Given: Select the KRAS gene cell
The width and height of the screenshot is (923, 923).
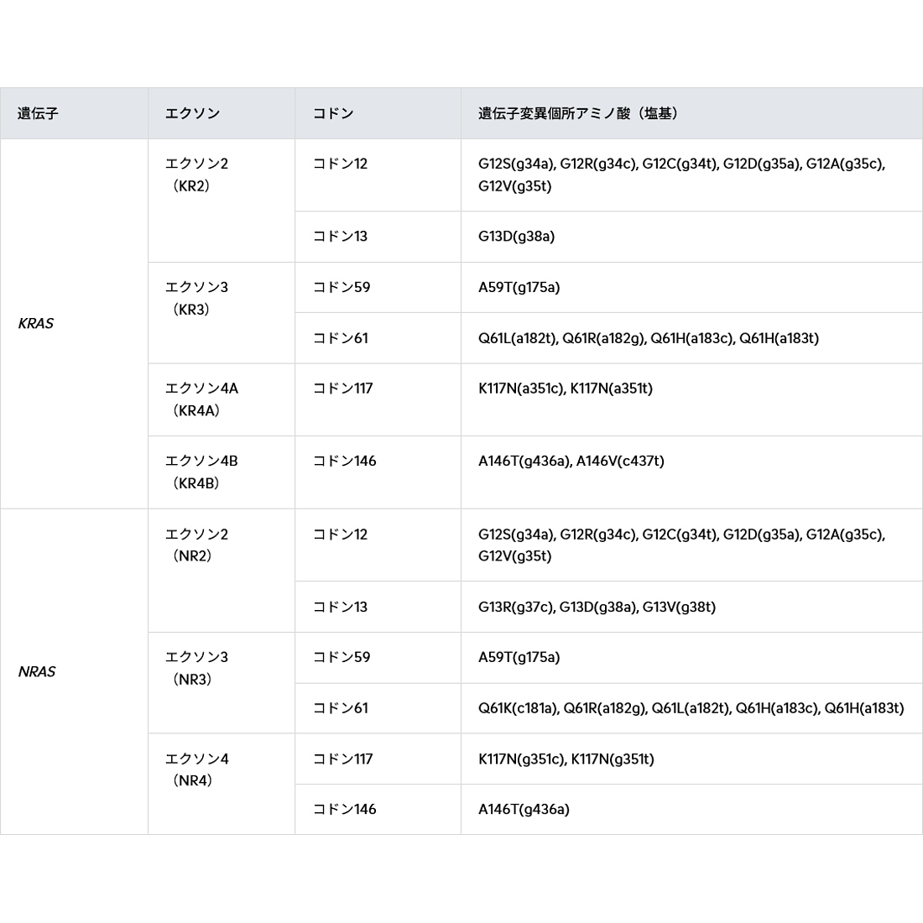Looking at the screenshot, I should click(74, 324).
